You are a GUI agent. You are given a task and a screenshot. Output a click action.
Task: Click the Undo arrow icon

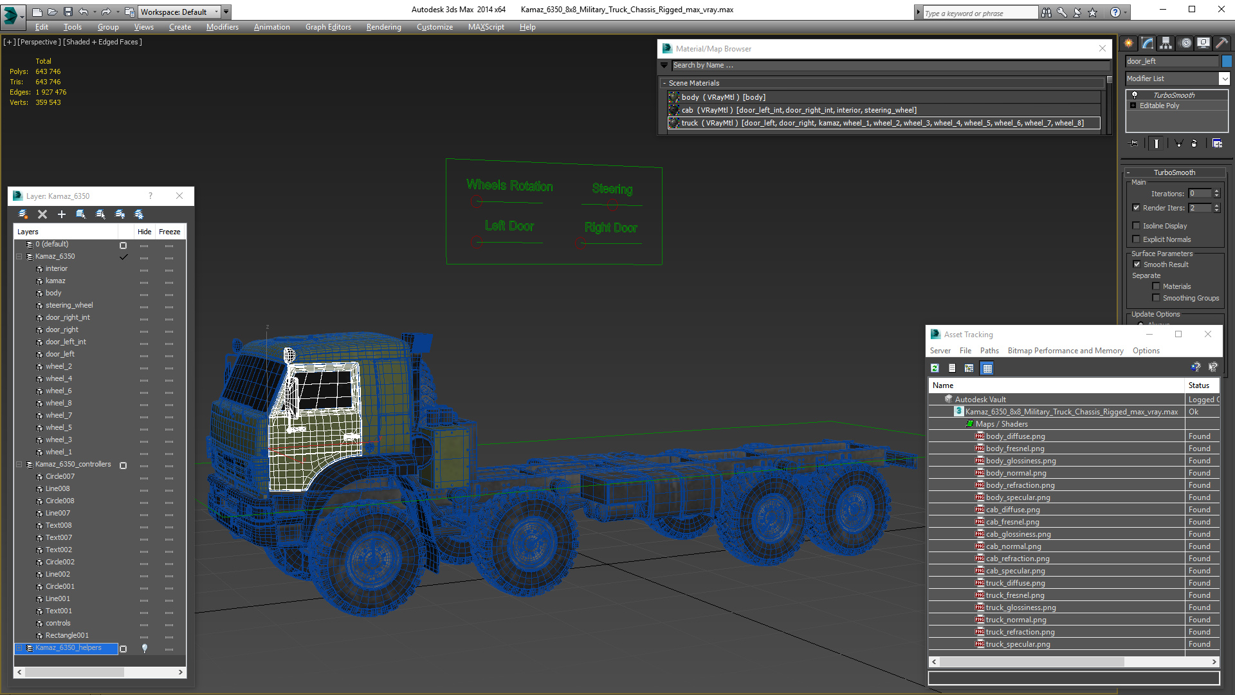(83, 12)
